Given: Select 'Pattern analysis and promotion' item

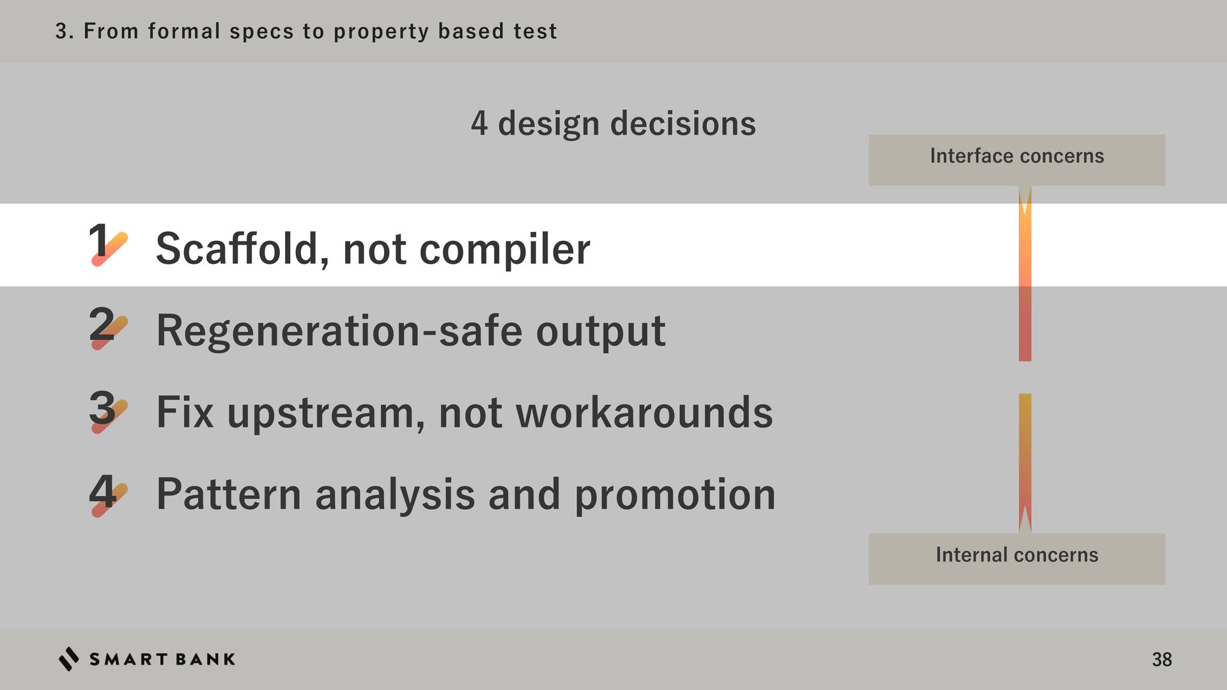Looking at the screenshot, I should click(465, 494).
